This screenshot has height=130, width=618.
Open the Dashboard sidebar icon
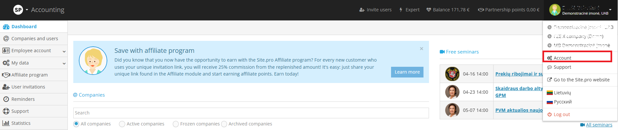tap(6, 27)
